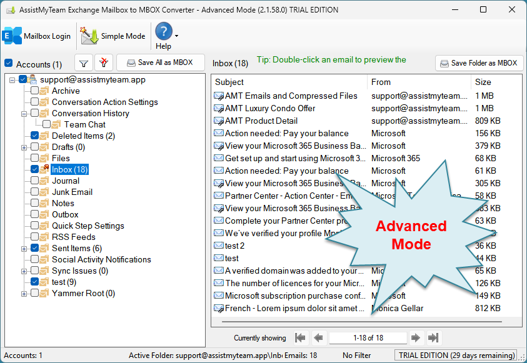527x363 pixels.
Task: Jump to the last page of emails
Action: coord(433,338)
